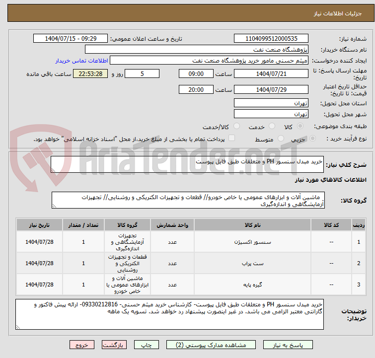Click the deadline time field 09:00
Image resolution: width=375 pixels, height=358 pixels.
click(x=196, y=73)
